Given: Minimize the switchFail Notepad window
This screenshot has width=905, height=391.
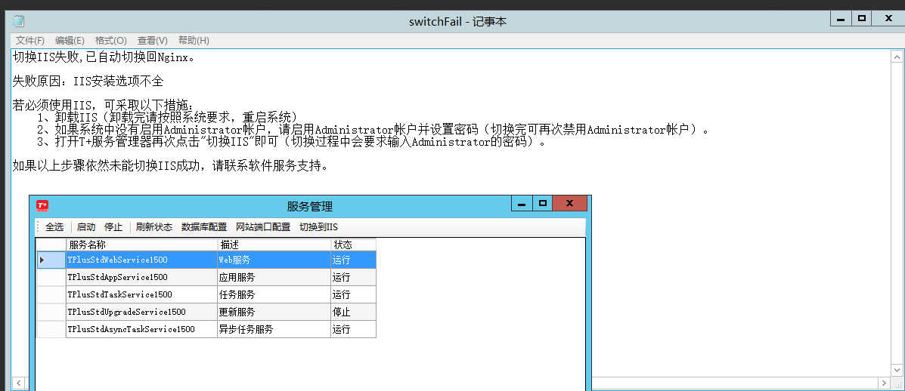Looking at the screenshot, I should [x=841, y=19].
